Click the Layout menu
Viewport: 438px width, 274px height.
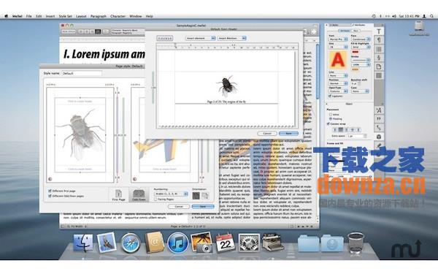tap(81, 16)
